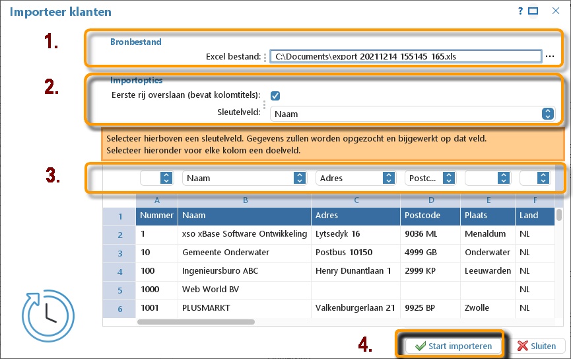Screen dimensions: 573x359
Task: Open empty target field dropdown for column E
Action: 487,179
